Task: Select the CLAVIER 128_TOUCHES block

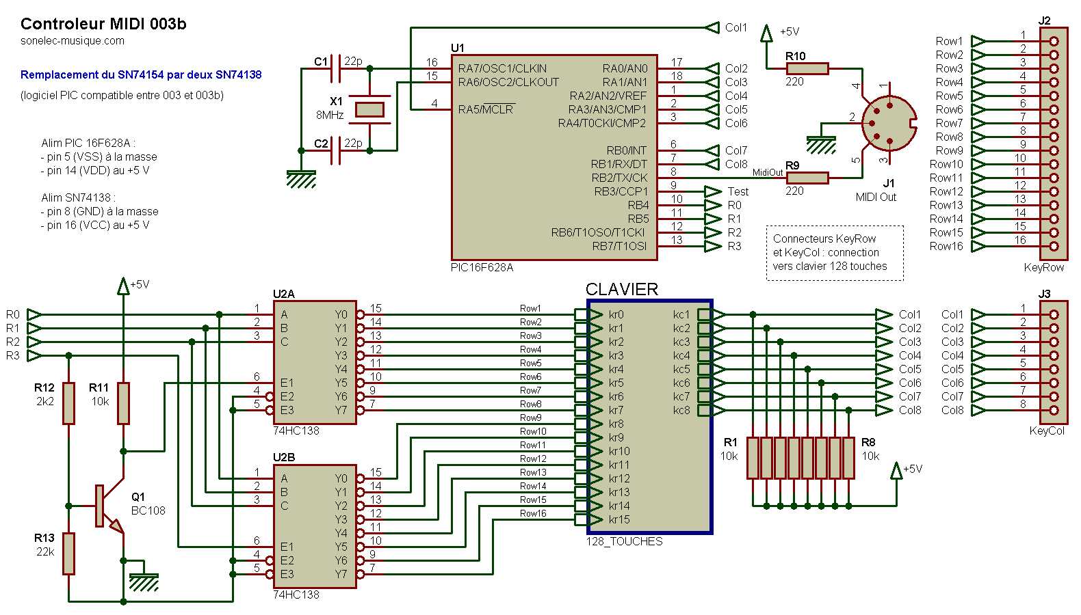Action: pos(649,417)
